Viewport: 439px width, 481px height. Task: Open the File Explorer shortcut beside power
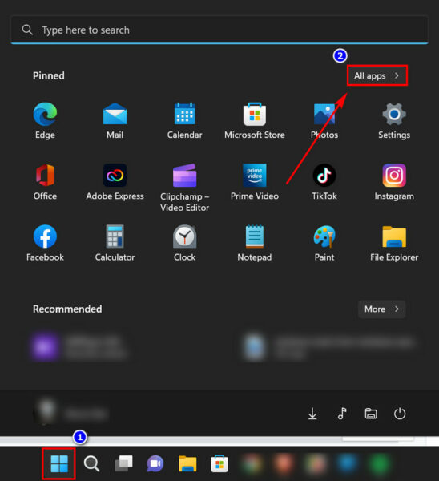tap(371, 414)
